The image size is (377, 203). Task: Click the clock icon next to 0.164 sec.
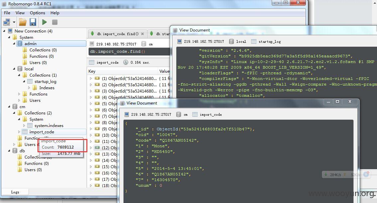[126, 62]
